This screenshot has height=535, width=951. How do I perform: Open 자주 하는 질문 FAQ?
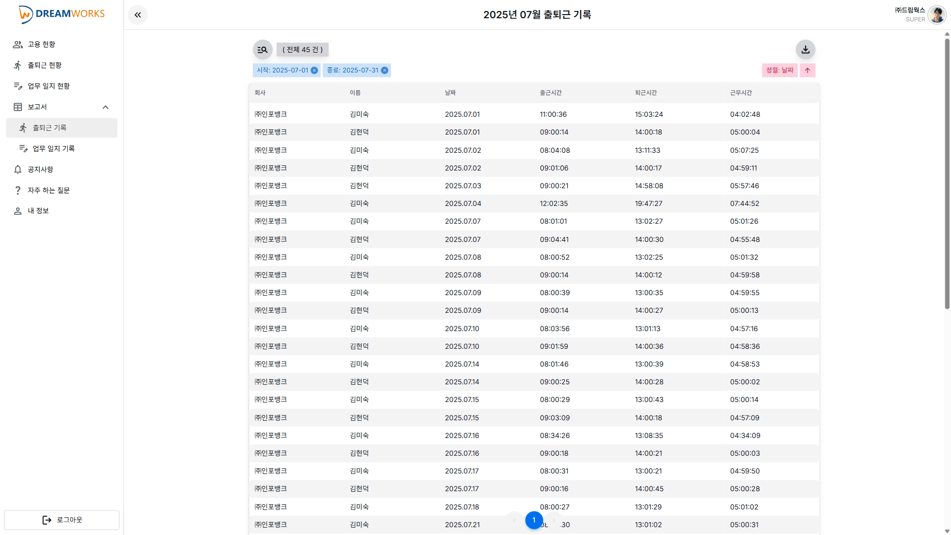point(48,190)
